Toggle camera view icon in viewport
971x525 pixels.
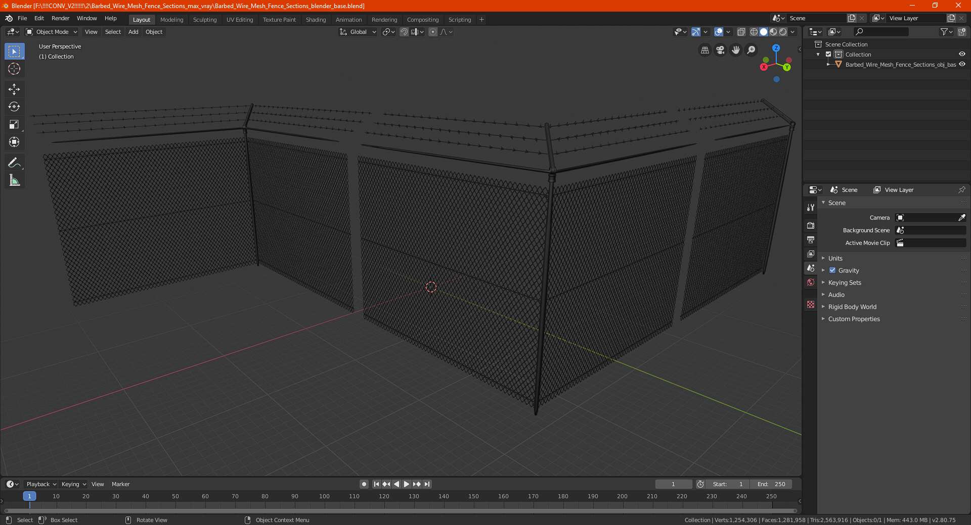click(720, 50)
